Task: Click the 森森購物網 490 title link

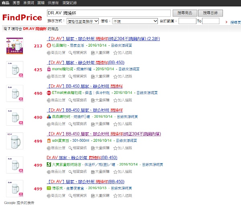Action: pos(85,110)
